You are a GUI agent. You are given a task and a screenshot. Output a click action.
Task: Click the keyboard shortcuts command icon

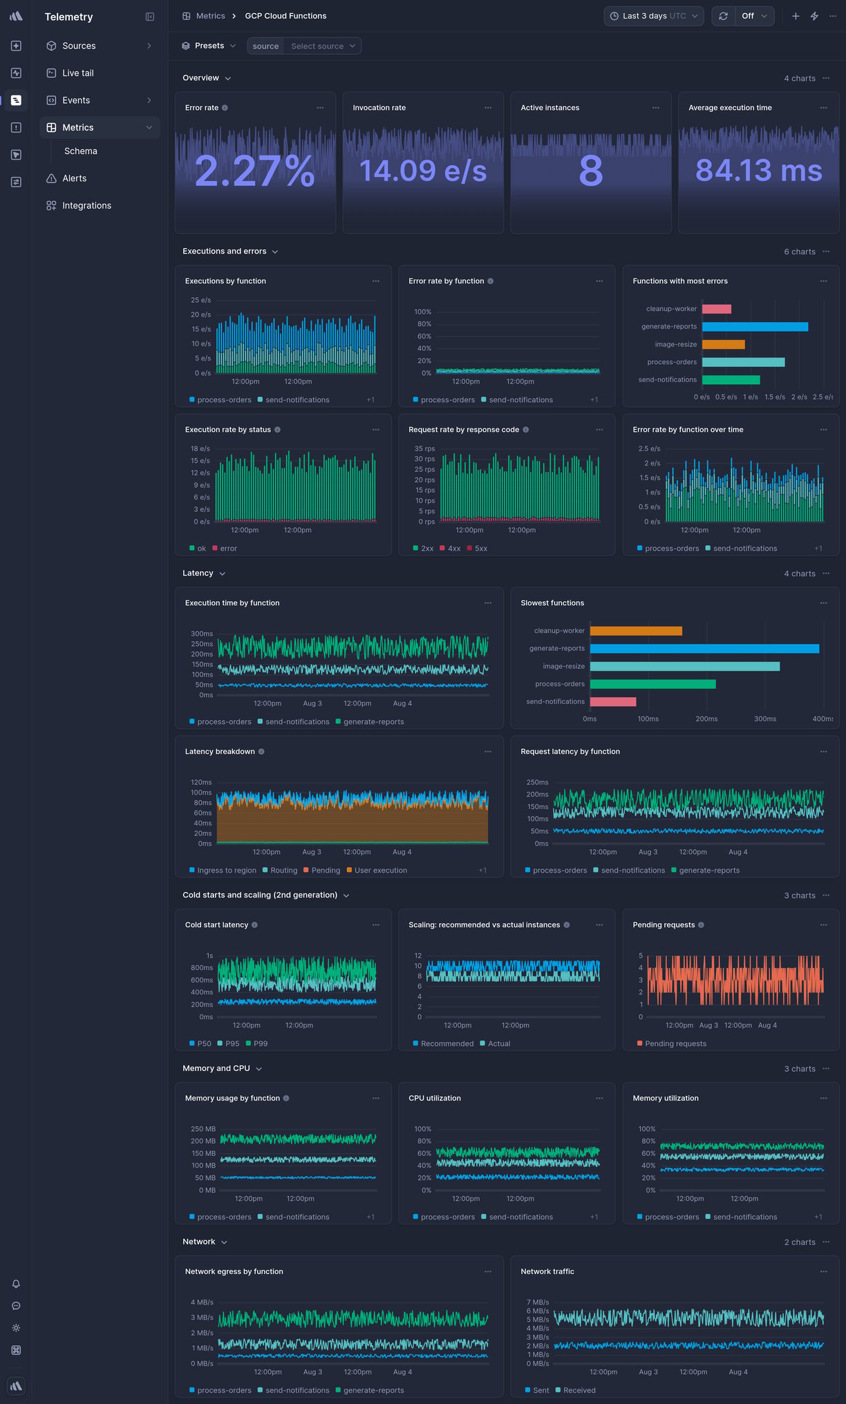[16, 1350]
